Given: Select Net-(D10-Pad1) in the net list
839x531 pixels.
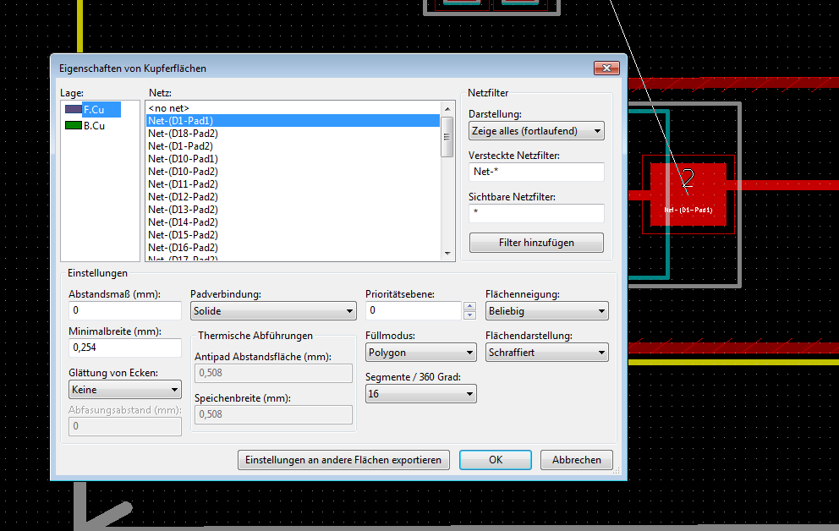Looking at the screenshot, I should click(293, 159).
